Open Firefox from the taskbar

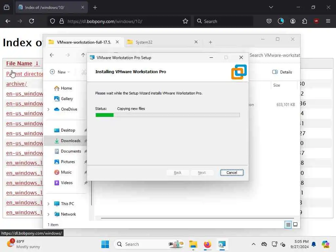coord(207,244)
